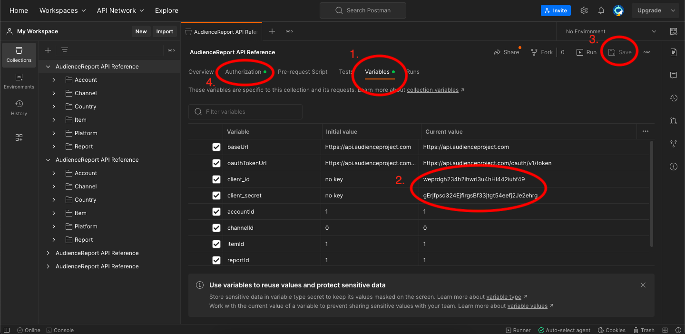This screenshot has width=685, height=334.
Task: Click the Save button for the collection
Action: tap(620, 52)
